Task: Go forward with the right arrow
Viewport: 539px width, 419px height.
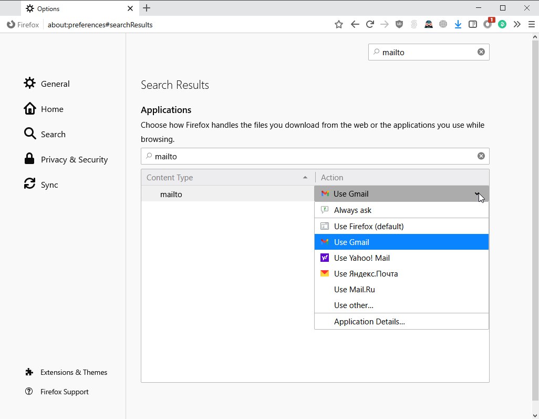Action: tap(385, 24)
